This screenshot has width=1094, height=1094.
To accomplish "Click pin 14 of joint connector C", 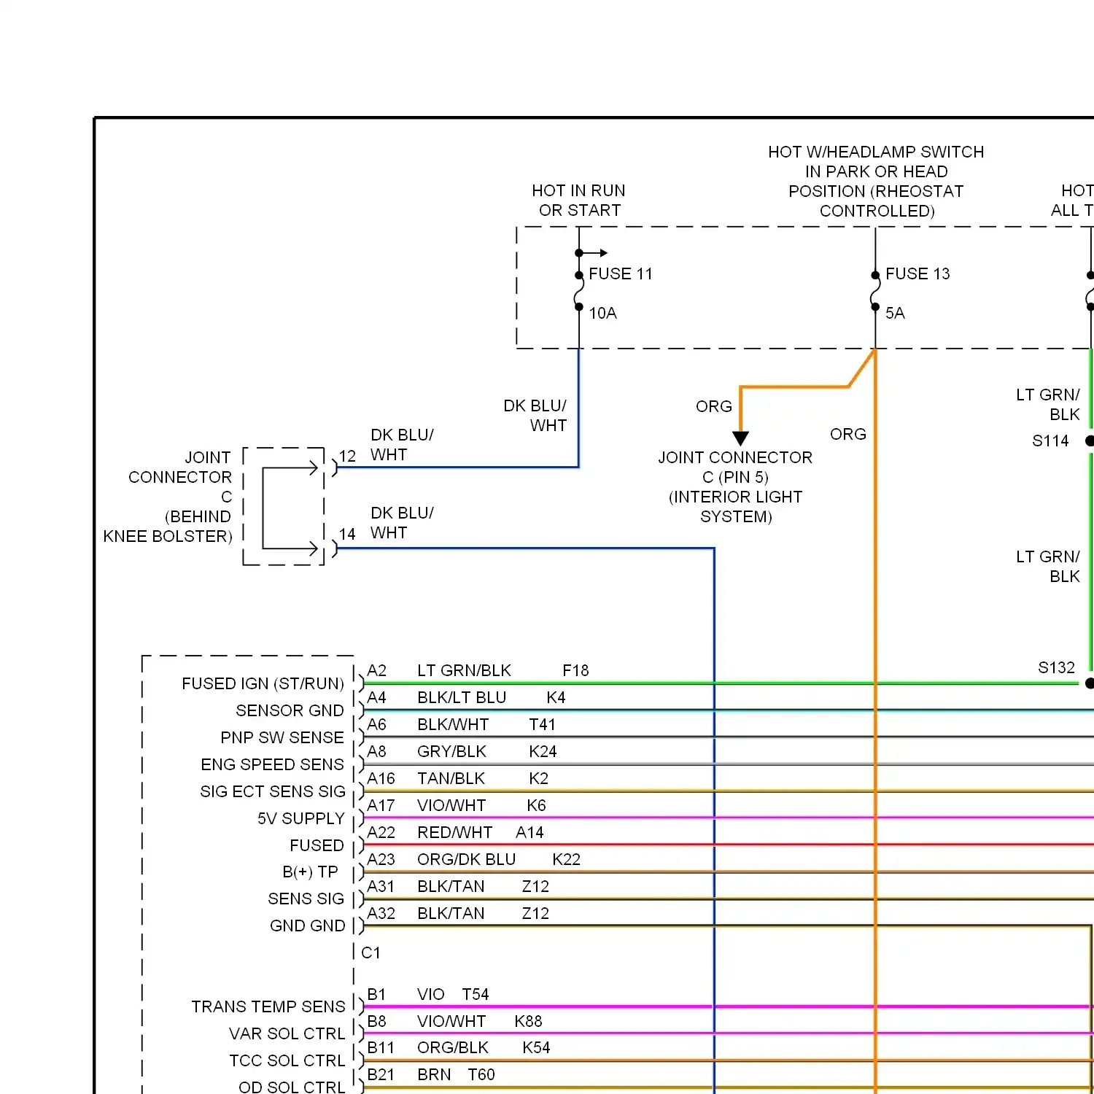I will [347, 534].
